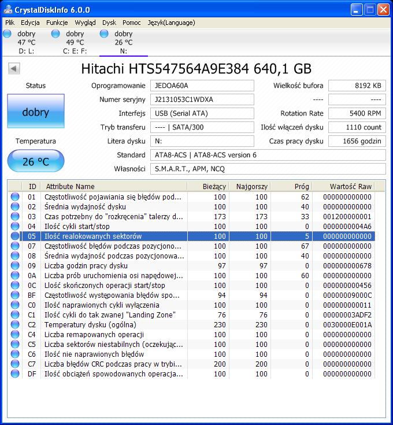Open the Plik menu
This screenshot has width=393, height=425.
10,23
